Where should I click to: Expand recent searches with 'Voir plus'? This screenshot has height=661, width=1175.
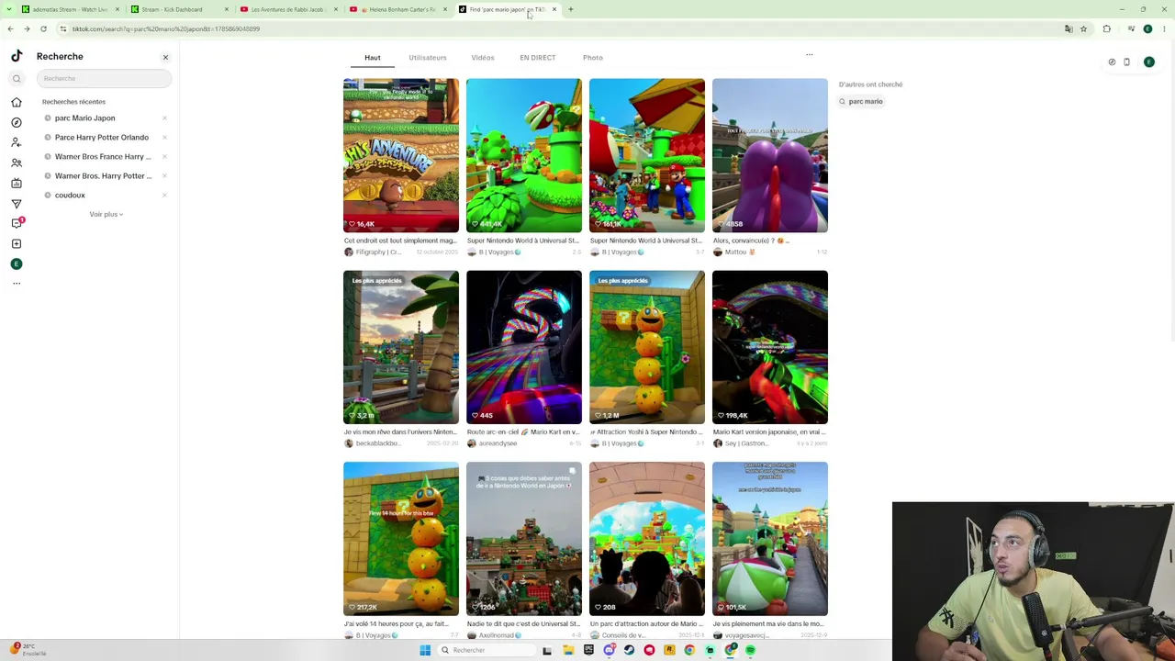106,214
